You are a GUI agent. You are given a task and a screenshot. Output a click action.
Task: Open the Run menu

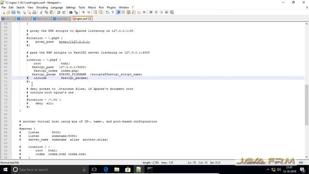tap(101, 8)
